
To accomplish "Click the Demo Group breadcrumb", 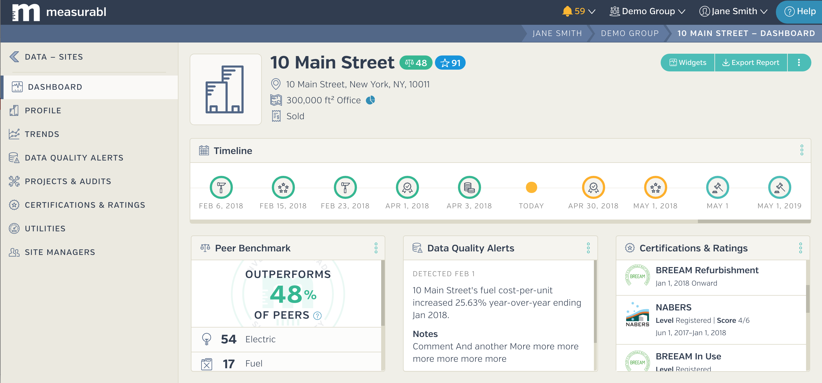I will click(x=630, y=33).
